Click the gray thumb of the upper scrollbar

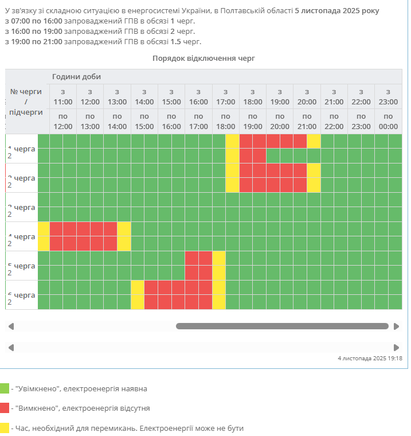[282, 326]
